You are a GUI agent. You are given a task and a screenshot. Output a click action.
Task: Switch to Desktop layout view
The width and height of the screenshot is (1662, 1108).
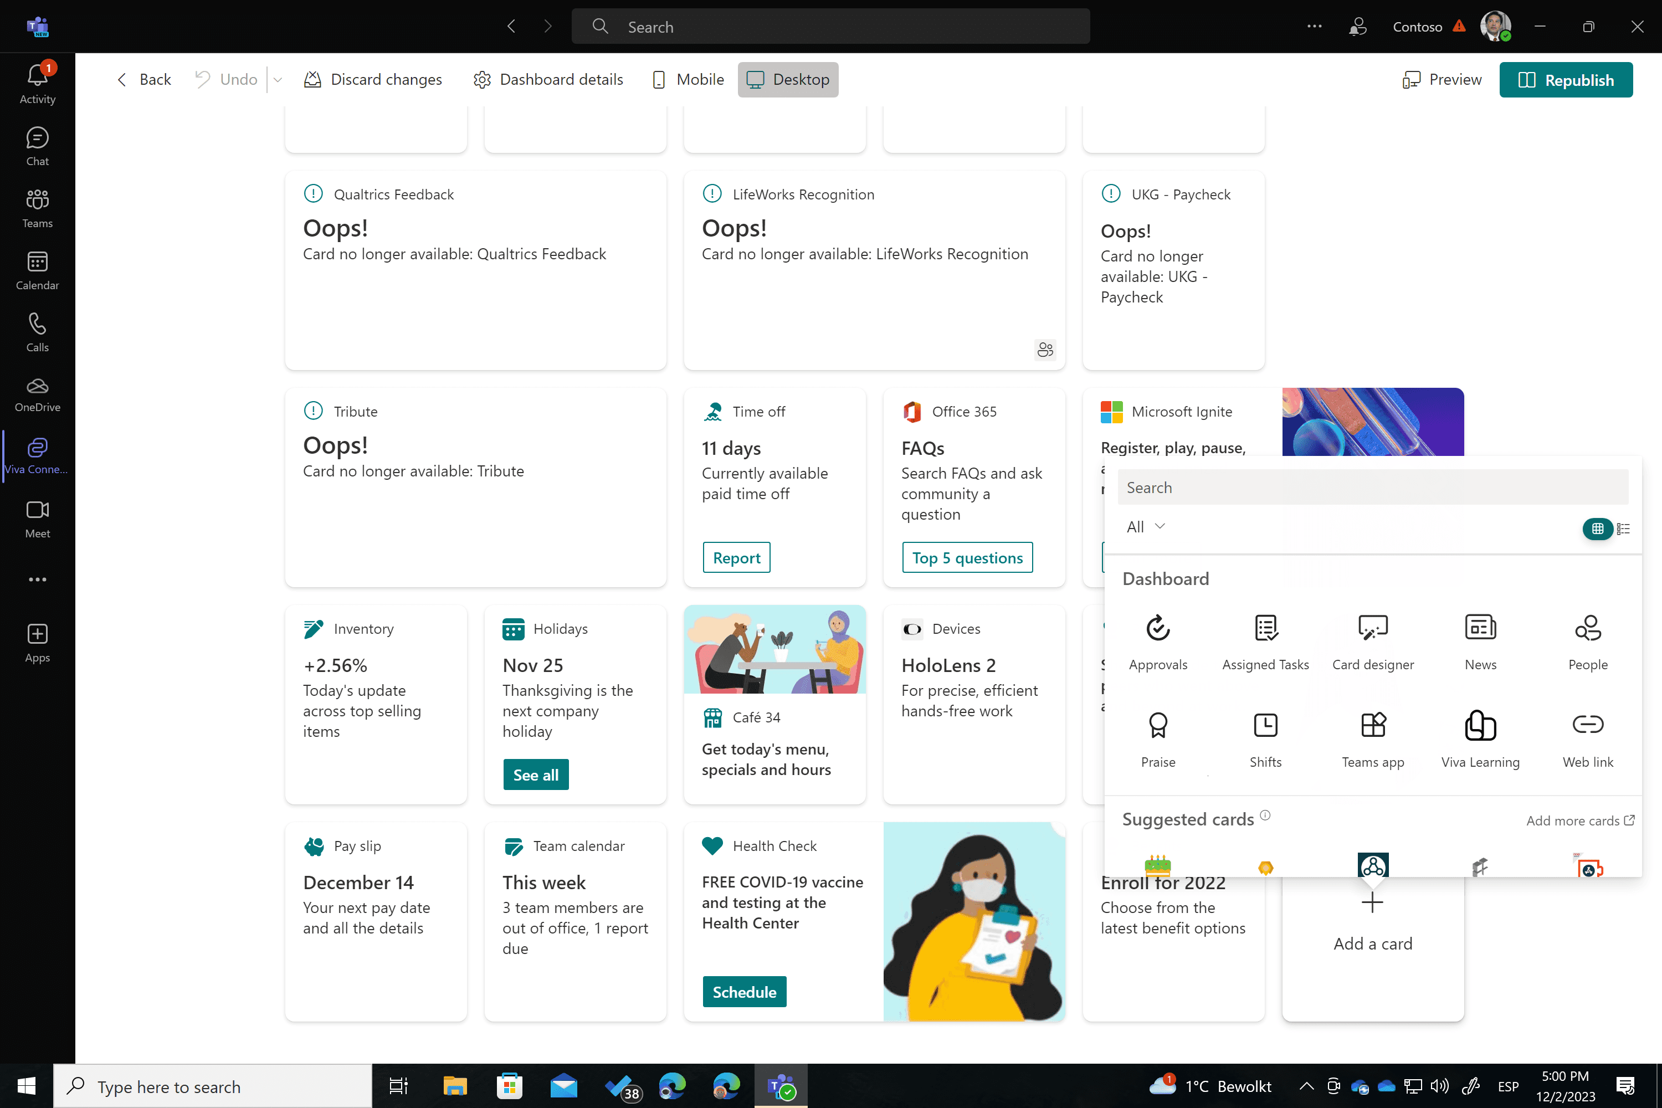[788, 79]
